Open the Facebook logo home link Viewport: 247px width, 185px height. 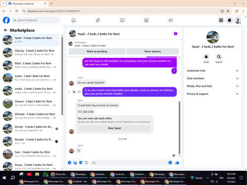click(6, 20)
